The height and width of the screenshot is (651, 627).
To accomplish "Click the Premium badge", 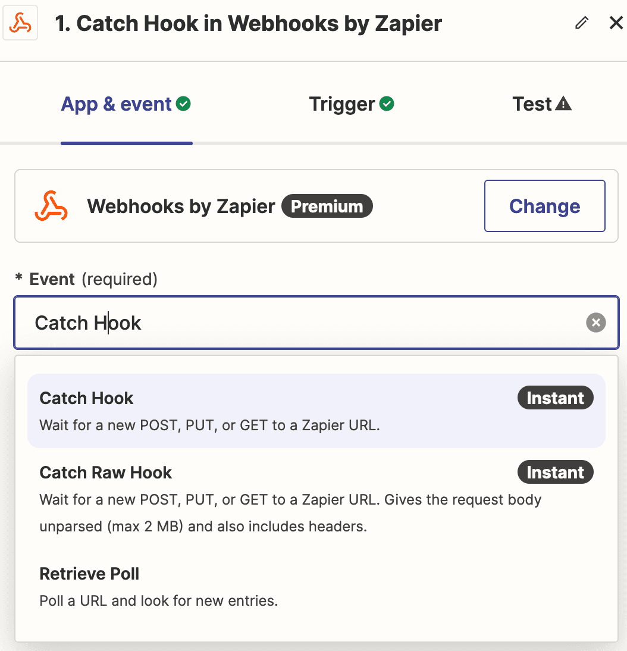I will 327,206.
